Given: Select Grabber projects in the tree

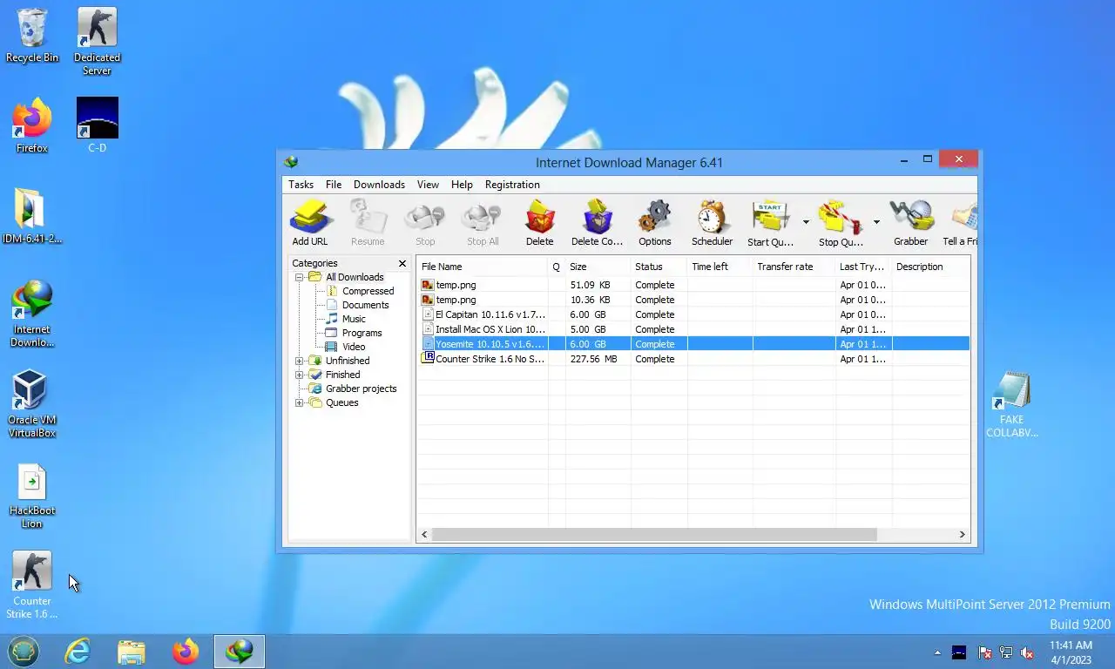Looking at the screenshot, I should tap(361, 389).
